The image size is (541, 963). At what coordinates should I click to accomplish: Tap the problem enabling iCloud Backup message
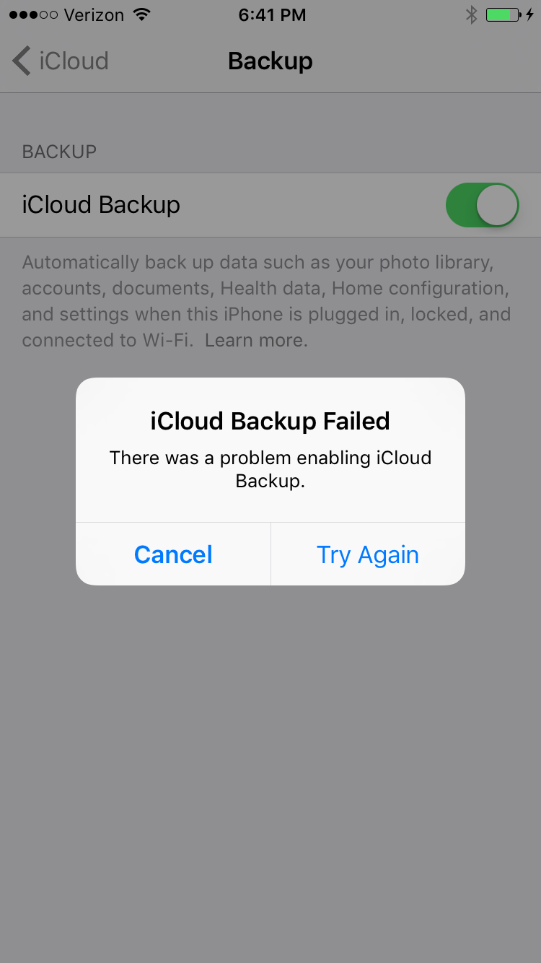pyautogui.click(x=270, y=469)
